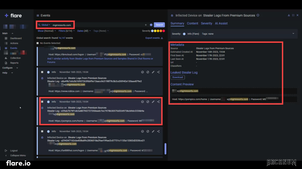
Task: Ignore the pornpics.com event
Action: click(x=148, y=102)
